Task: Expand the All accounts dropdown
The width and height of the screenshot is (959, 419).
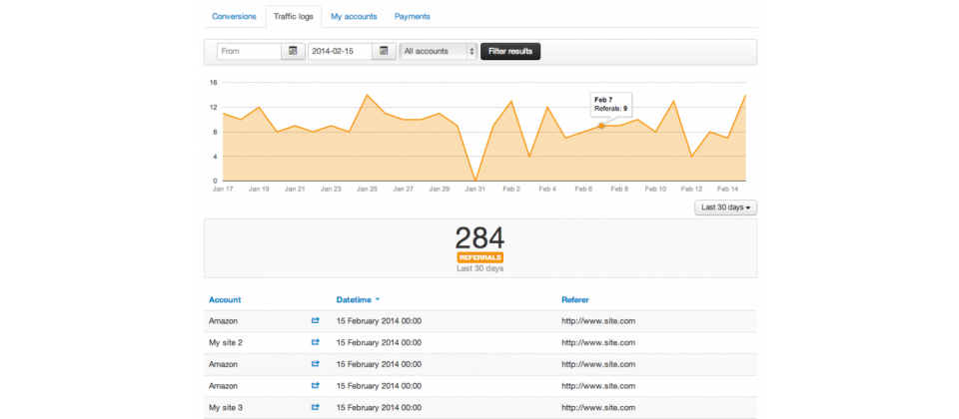Action: 439,51
